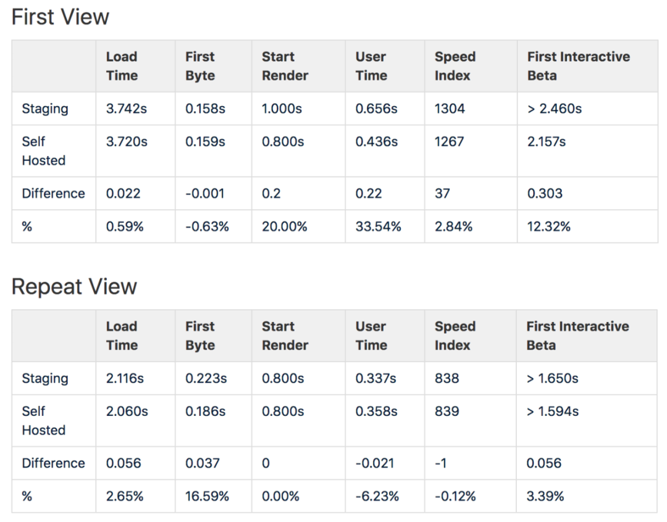Click the 16.59% First Byte percentage

pyautogui.click(x=208, y=496)
